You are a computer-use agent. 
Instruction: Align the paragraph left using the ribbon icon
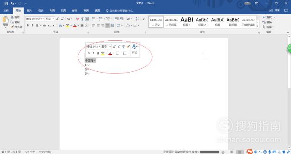(93, 26)
